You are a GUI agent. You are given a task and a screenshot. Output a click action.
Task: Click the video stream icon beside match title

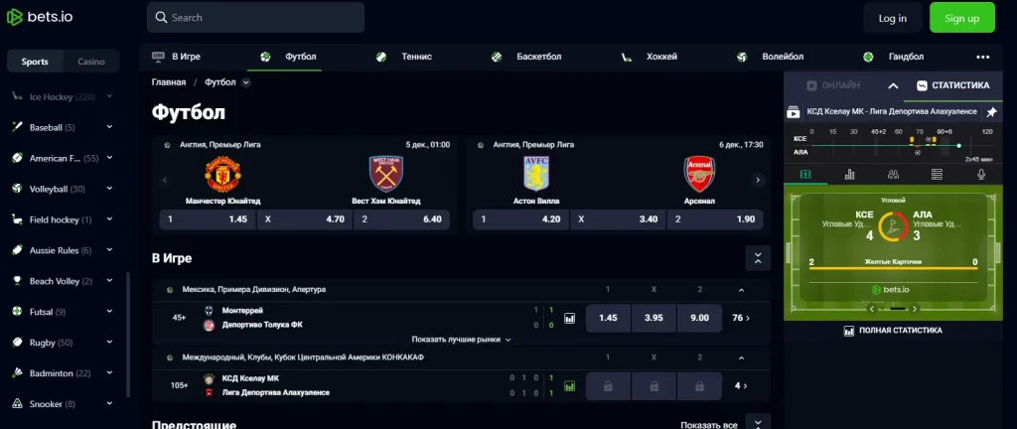click(793, 112)
